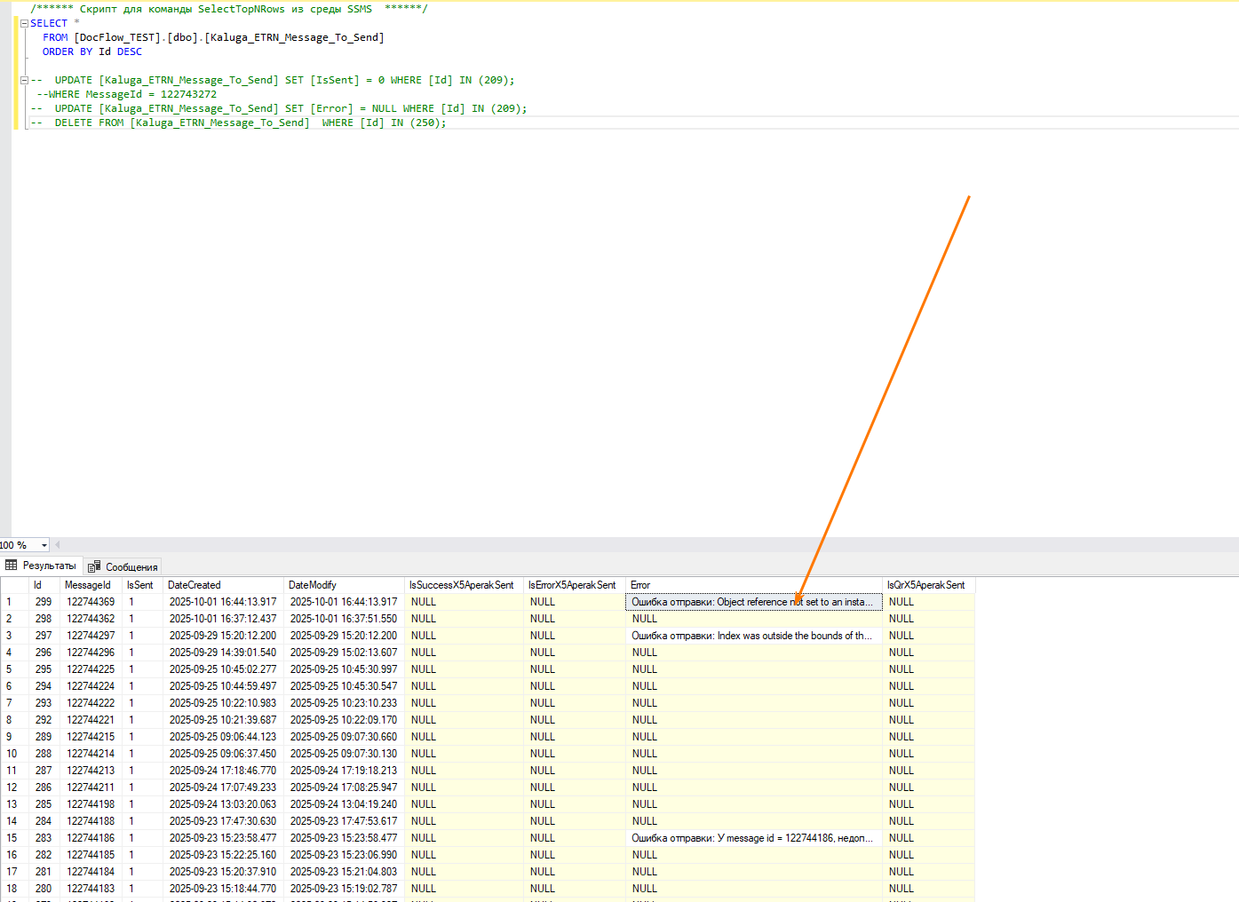1239x902 pixels.
Task: Click the Id cell 283
Action: (x=44, y=838)
